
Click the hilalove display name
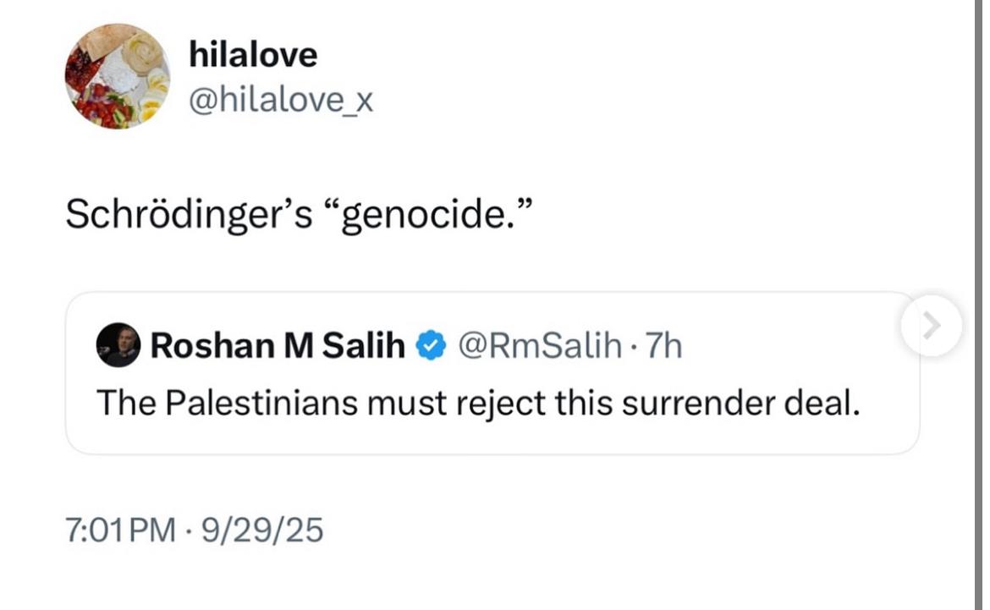point(252,54)
